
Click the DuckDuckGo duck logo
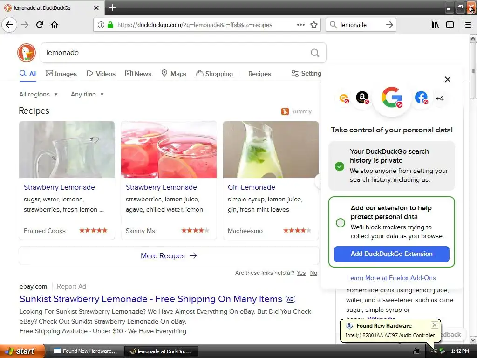tap(27, 52)
